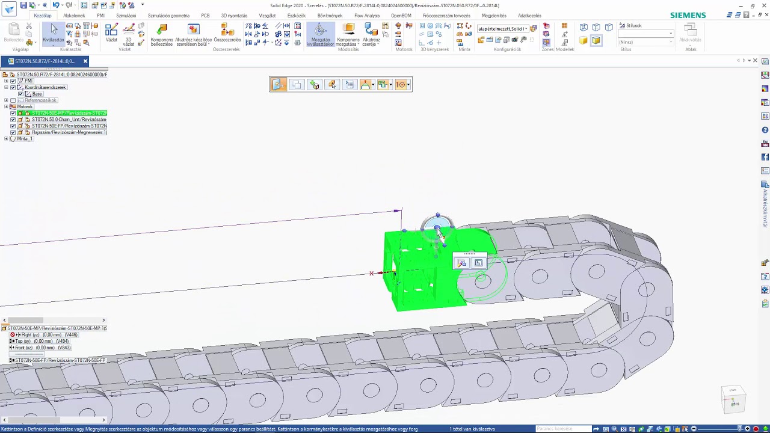Toggle the Base coordinate checkbox
Screen dimensions: 770x433
coord(20,94)
